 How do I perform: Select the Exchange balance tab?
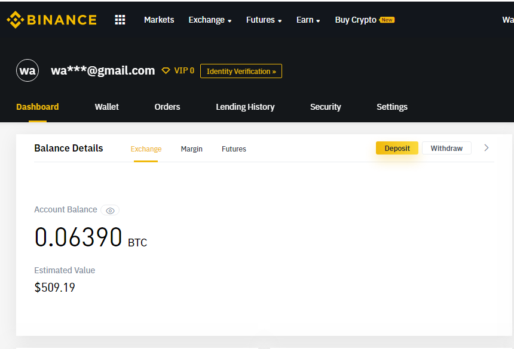[x=146, y=149]
